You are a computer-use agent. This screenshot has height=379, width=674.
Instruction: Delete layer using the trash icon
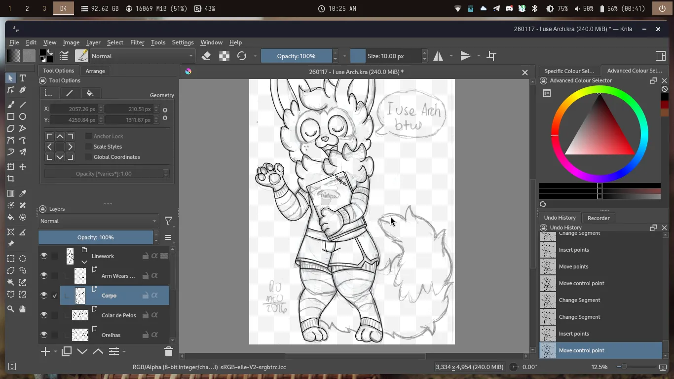(x=168, y=352)
